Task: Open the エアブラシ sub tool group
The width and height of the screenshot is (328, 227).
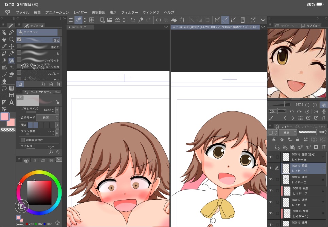Action: point(37,32)
